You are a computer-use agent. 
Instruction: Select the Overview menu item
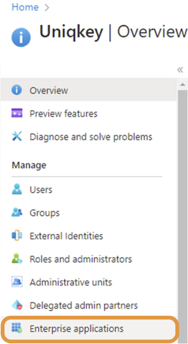tap(88, 90)
